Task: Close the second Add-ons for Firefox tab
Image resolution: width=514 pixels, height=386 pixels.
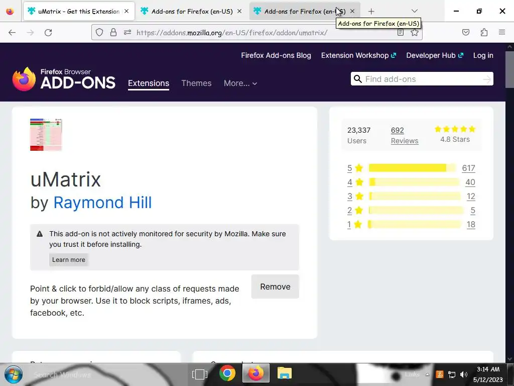Action: click(x=239, y=11)
